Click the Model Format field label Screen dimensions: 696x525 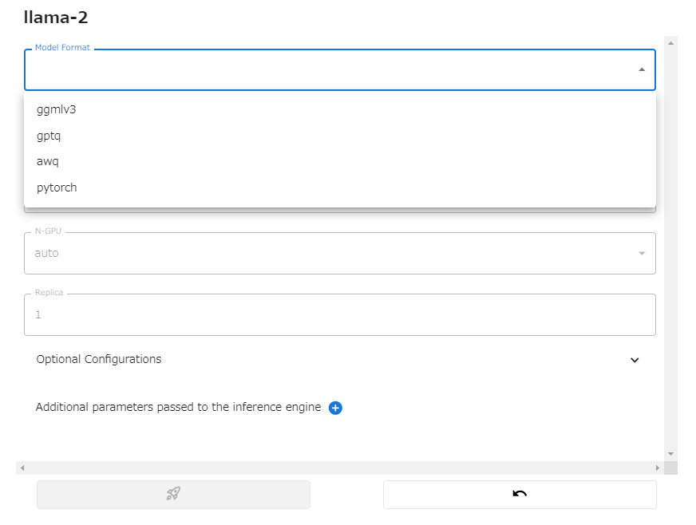[x=62, y=48]
